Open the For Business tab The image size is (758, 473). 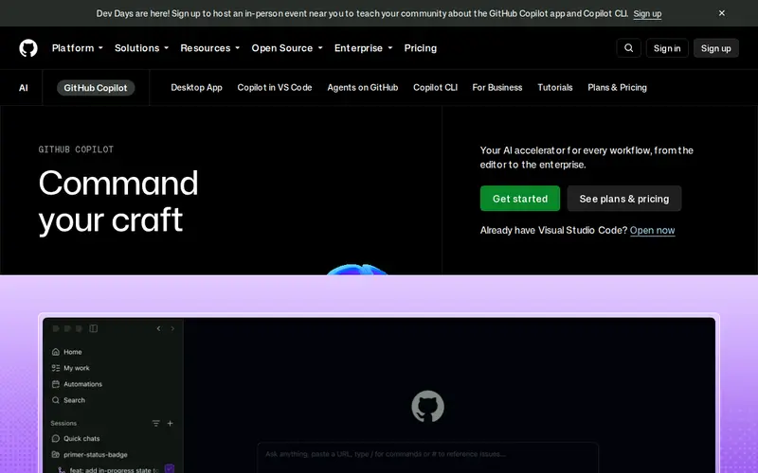pyautogui.click(x=497, y=87)
